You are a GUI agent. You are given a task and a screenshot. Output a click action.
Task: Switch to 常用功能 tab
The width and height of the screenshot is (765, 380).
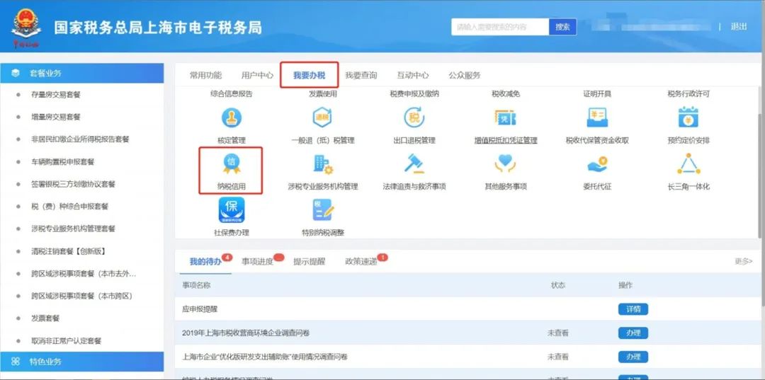pyautogui.click(x=205, y=75)
